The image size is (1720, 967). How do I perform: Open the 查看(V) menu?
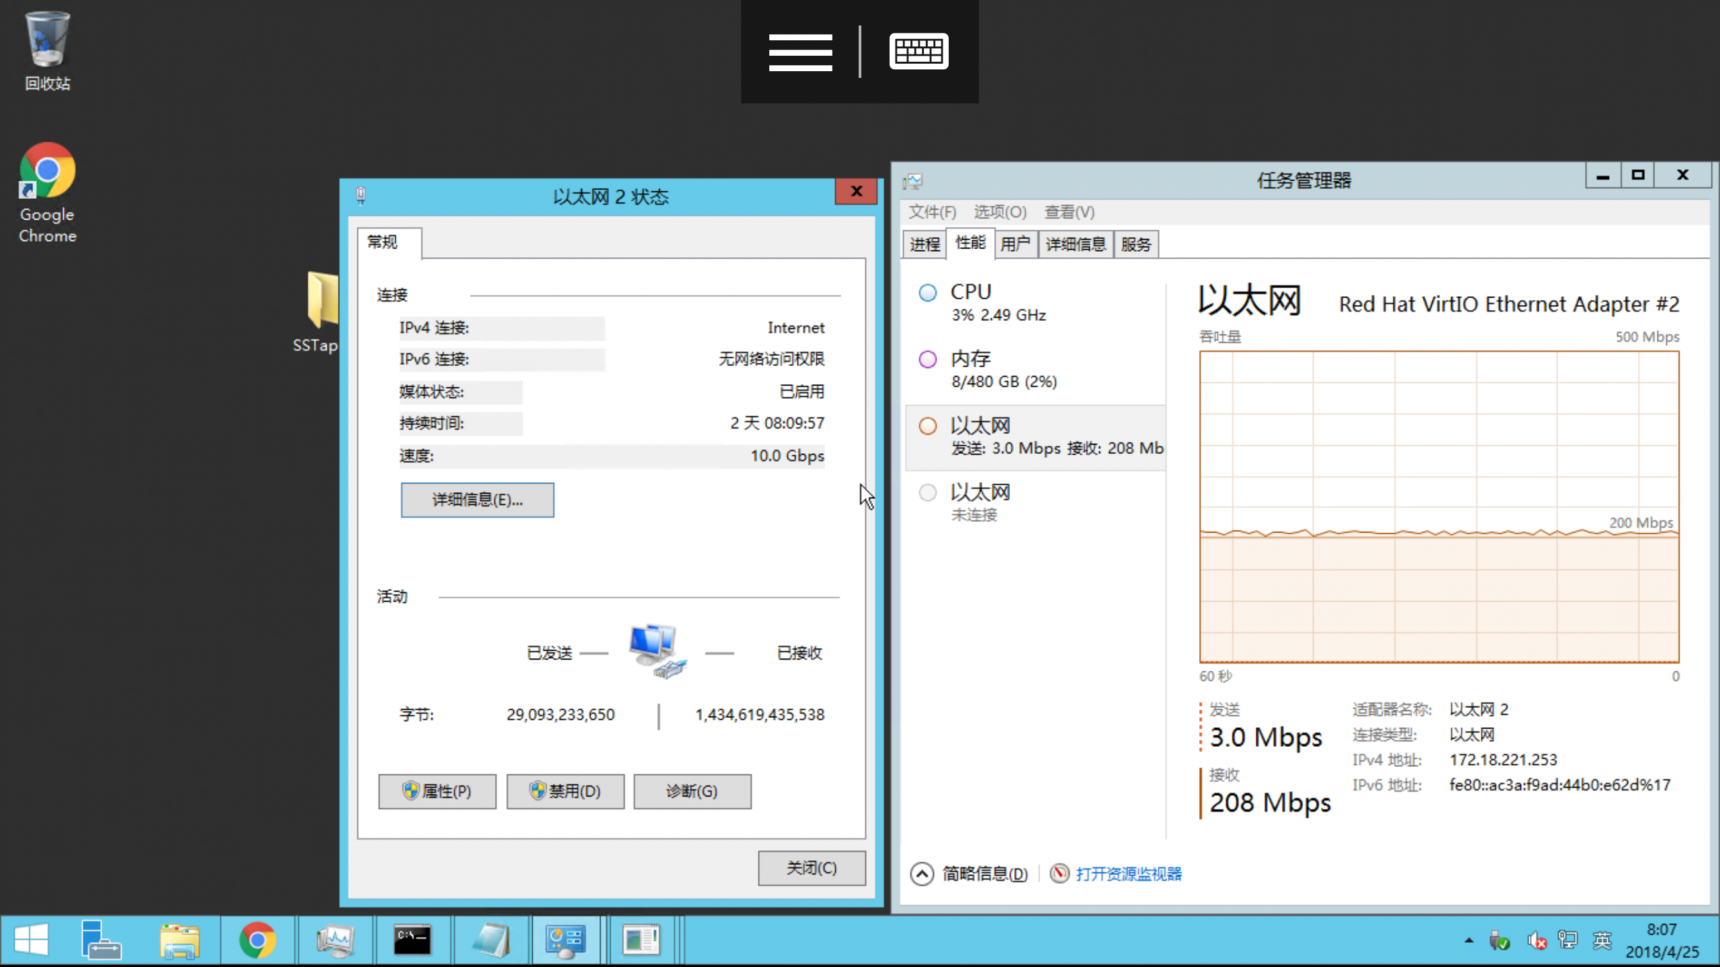[1069, 212]
